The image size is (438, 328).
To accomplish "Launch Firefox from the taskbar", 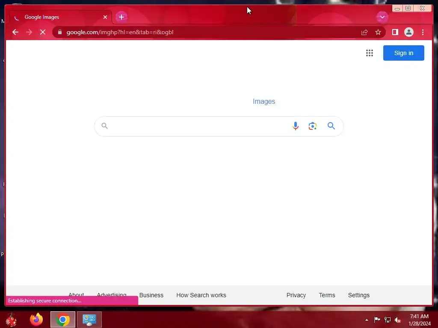I will (36, 319).
